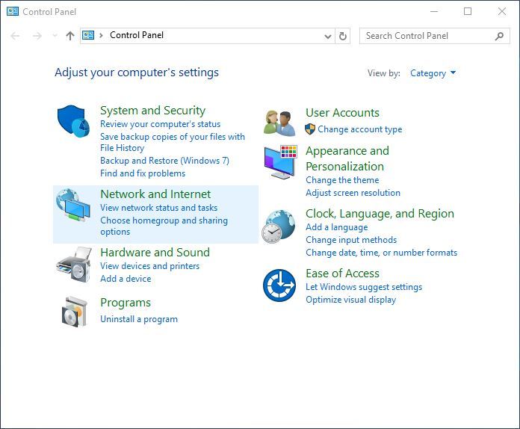Click the Network and Internet globe icon

73,205
